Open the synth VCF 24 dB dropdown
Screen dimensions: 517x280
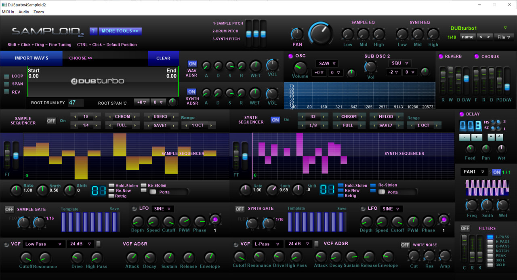tap(298, 244)
